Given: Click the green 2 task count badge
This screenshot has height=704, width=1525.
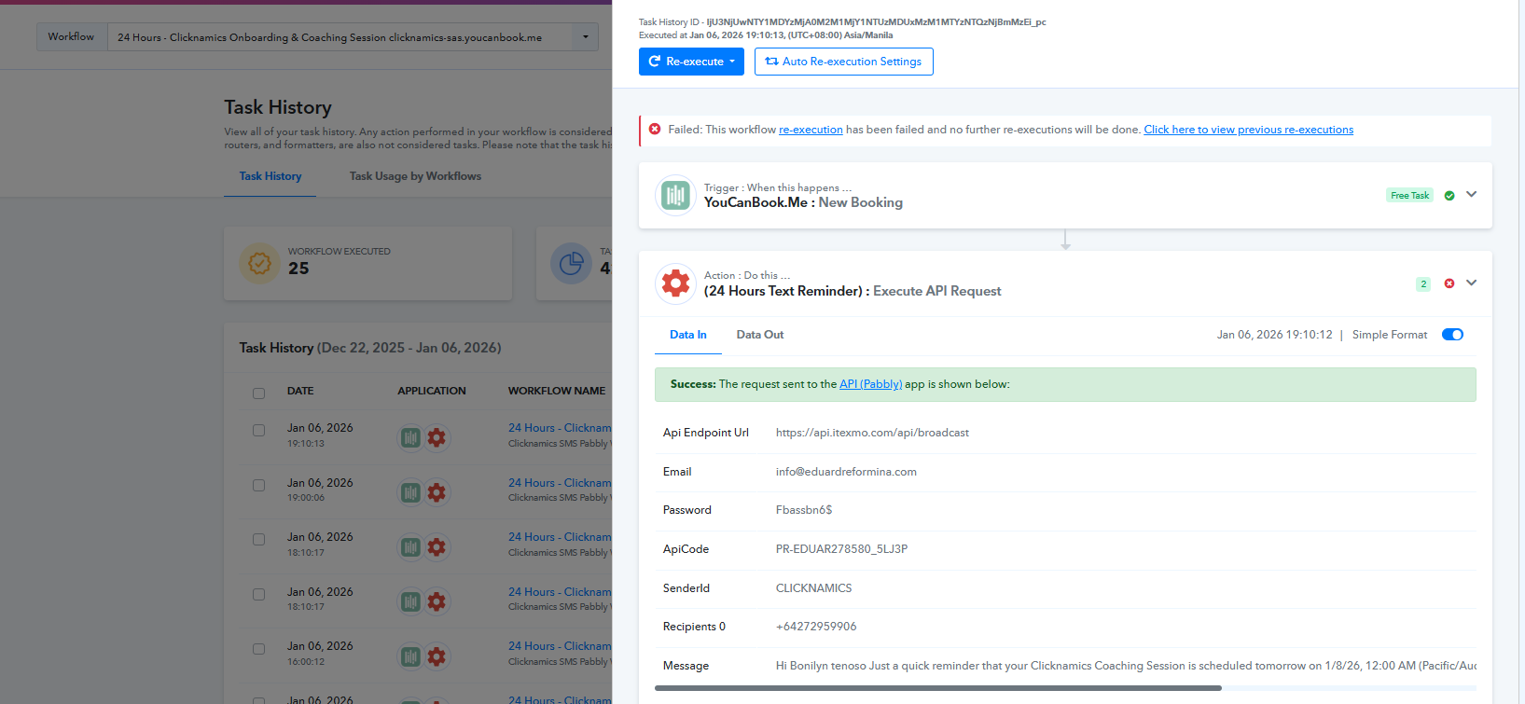Looking at the screenshot, I should click(x=1423, y=284).
